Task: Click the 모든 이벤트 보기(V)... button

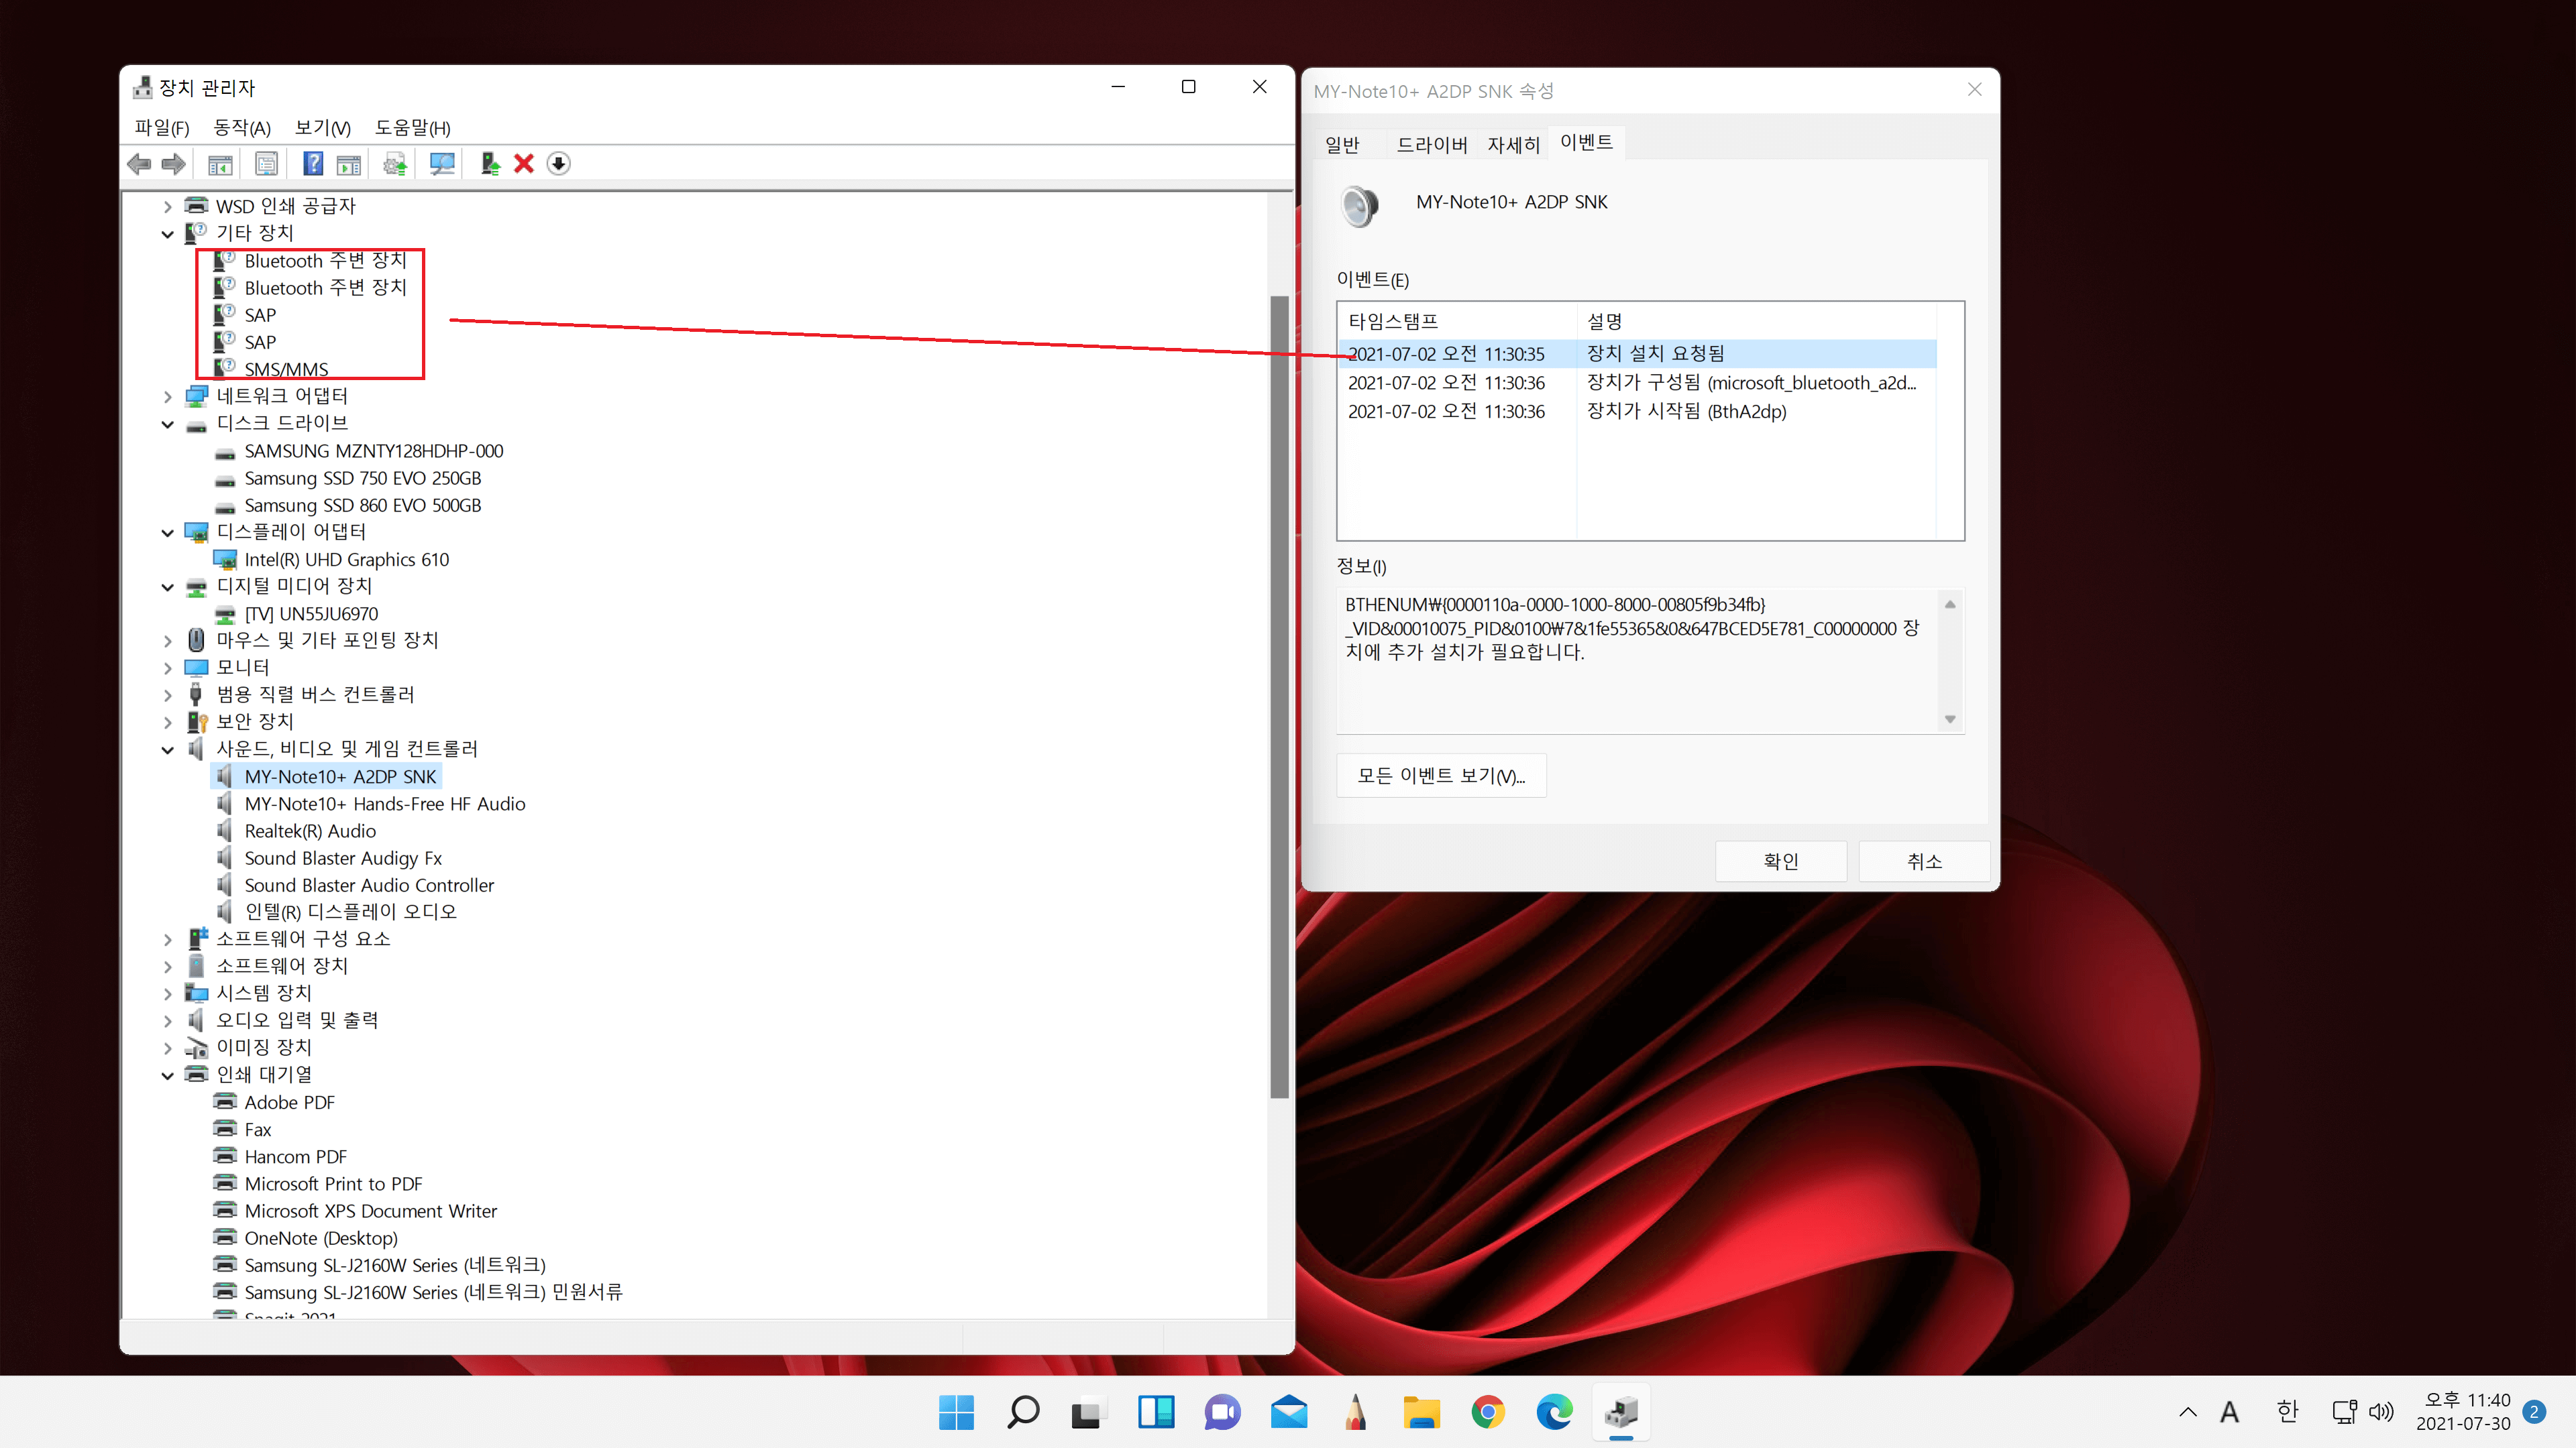Action: pyautogui.click(x=1441, y=776)
